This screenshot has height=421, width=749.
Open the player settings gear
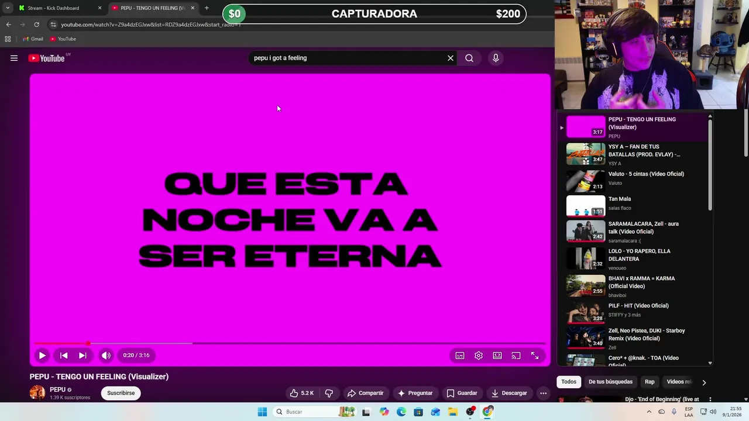479,355
